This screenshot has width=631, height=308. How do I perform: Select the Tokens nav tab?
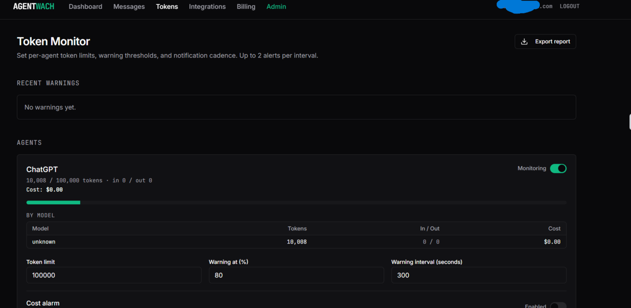[167, 6]
